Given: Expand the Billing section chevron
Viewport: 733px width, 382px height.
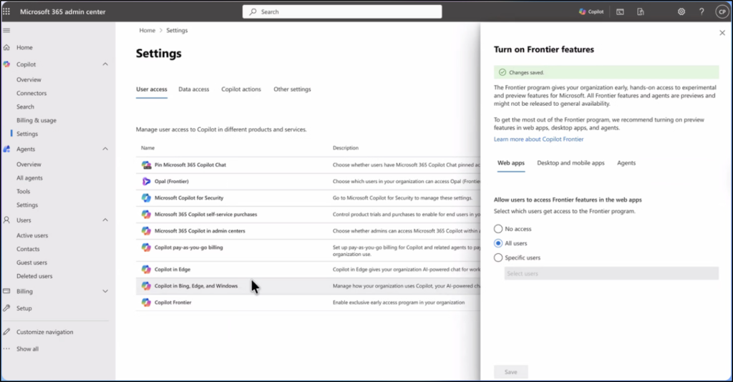Looking at the screenshot, I should click(x=105, y=291).
